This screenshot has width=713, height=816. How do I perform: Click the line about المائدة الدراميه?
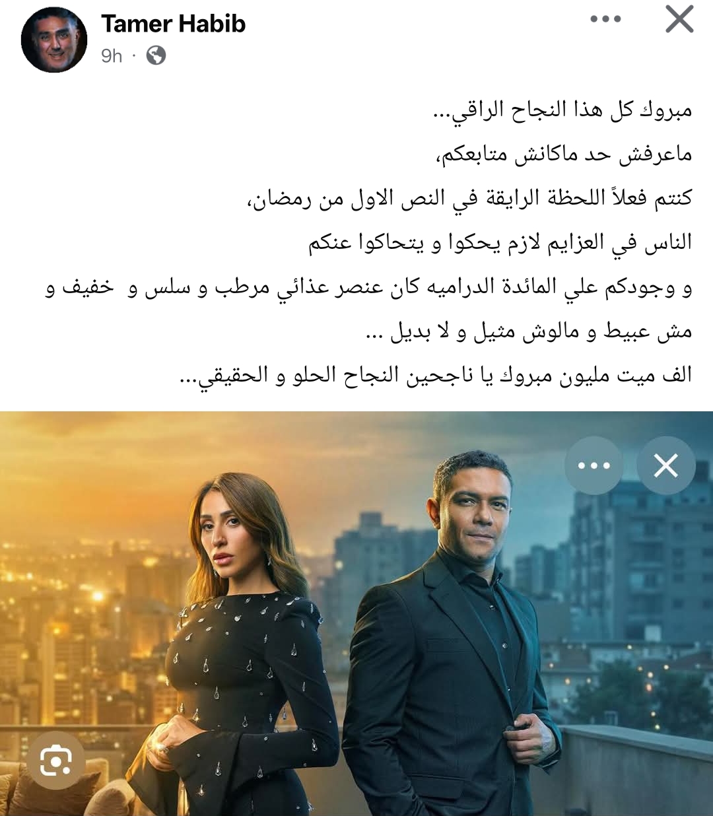pos(369,287)
